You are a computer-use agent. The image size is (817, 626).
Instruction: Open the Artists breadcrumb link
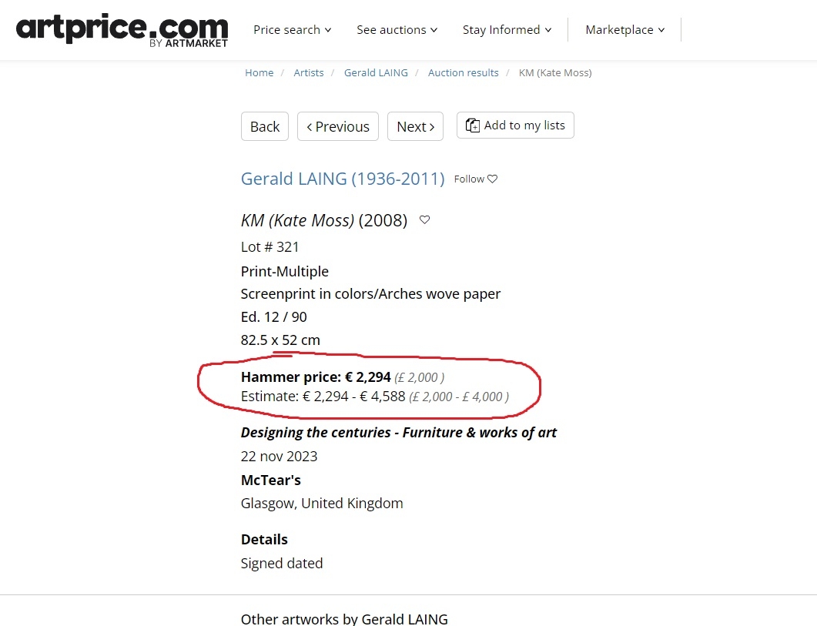pos(309,73)
